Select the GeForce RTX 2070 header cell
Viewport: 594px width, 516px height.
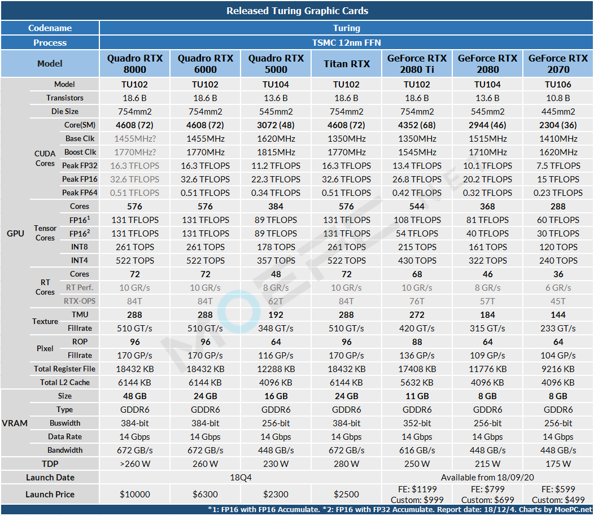pyautogui.click(x=558, y=64)
